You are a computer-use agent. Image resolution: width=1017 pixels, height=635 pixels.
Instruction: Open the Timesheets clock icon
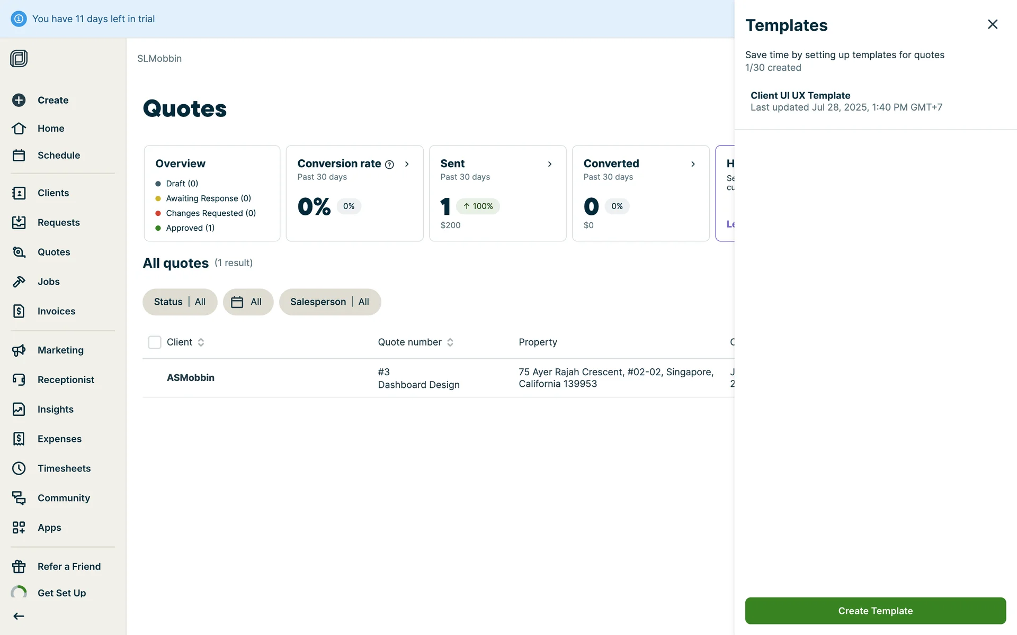(19, 468)
